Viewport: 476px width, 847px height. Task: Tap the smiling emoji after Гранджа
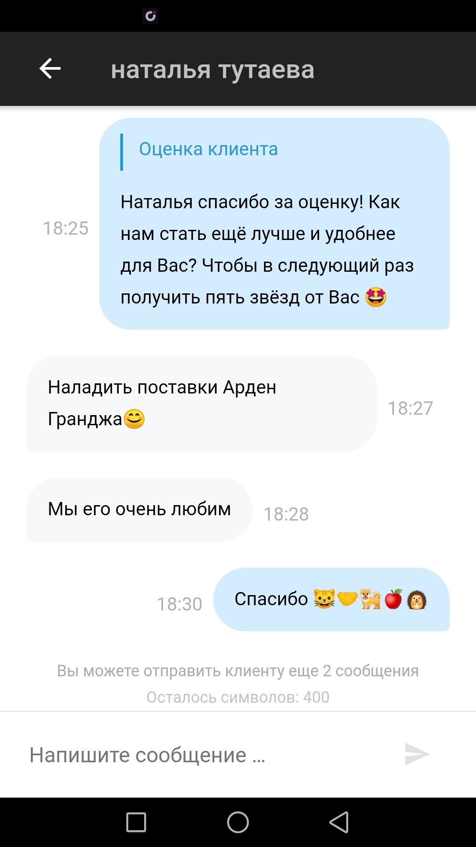click(x=134, y=419)
